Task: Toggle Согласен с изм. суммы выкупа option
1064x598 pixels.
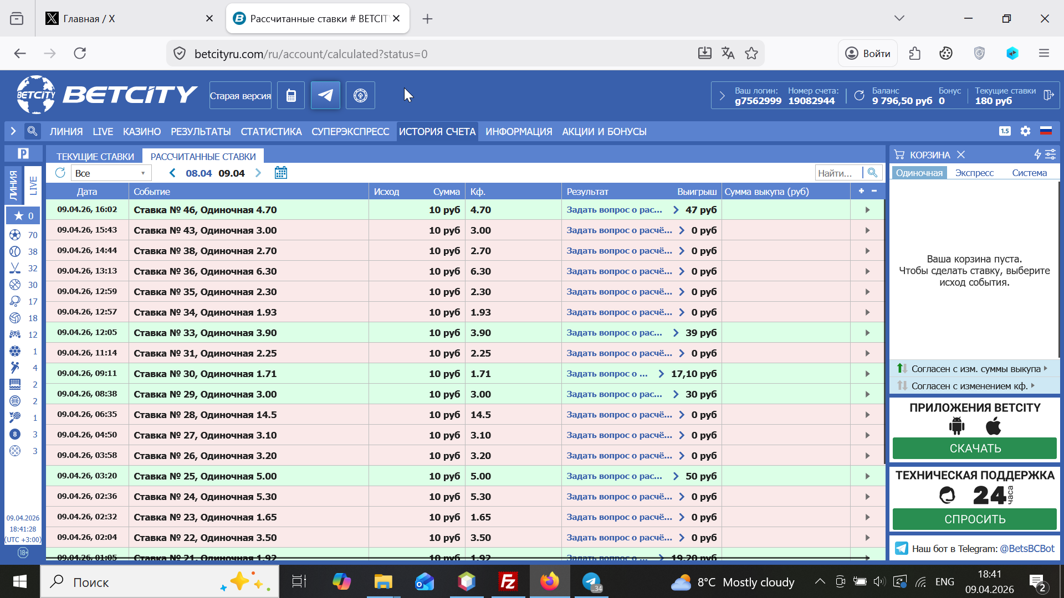Action: (975, 369)
